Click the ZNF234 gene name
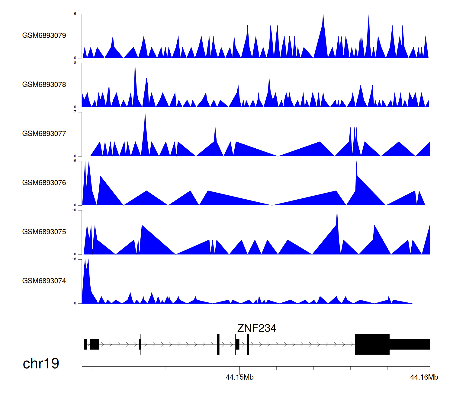This screenshot has height=398, width=453. 257,328
